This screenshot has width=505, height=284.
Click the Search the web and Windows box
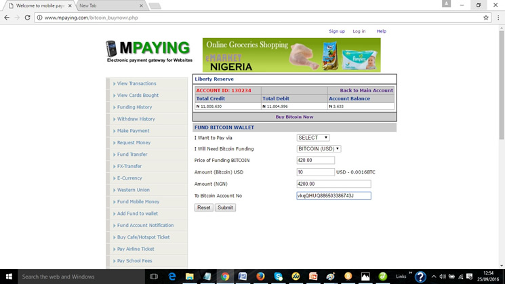click(81, 277)
